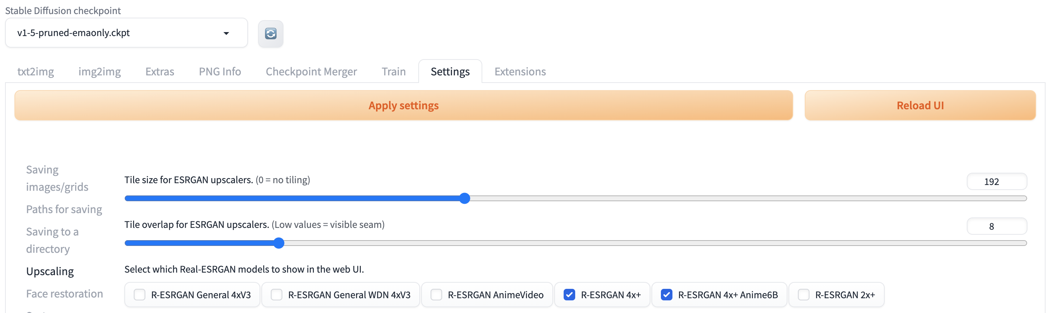Click the tile size number field showing 192
Screen dimensions: 1047x313
996,182
